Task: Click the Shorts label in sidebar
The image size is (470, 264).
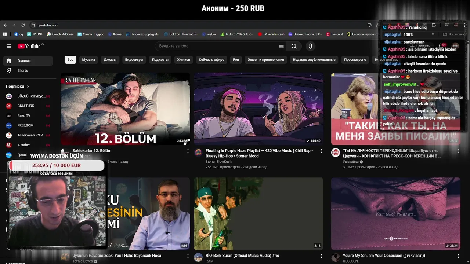Action: pyautogui.click(x=22, y=70)
